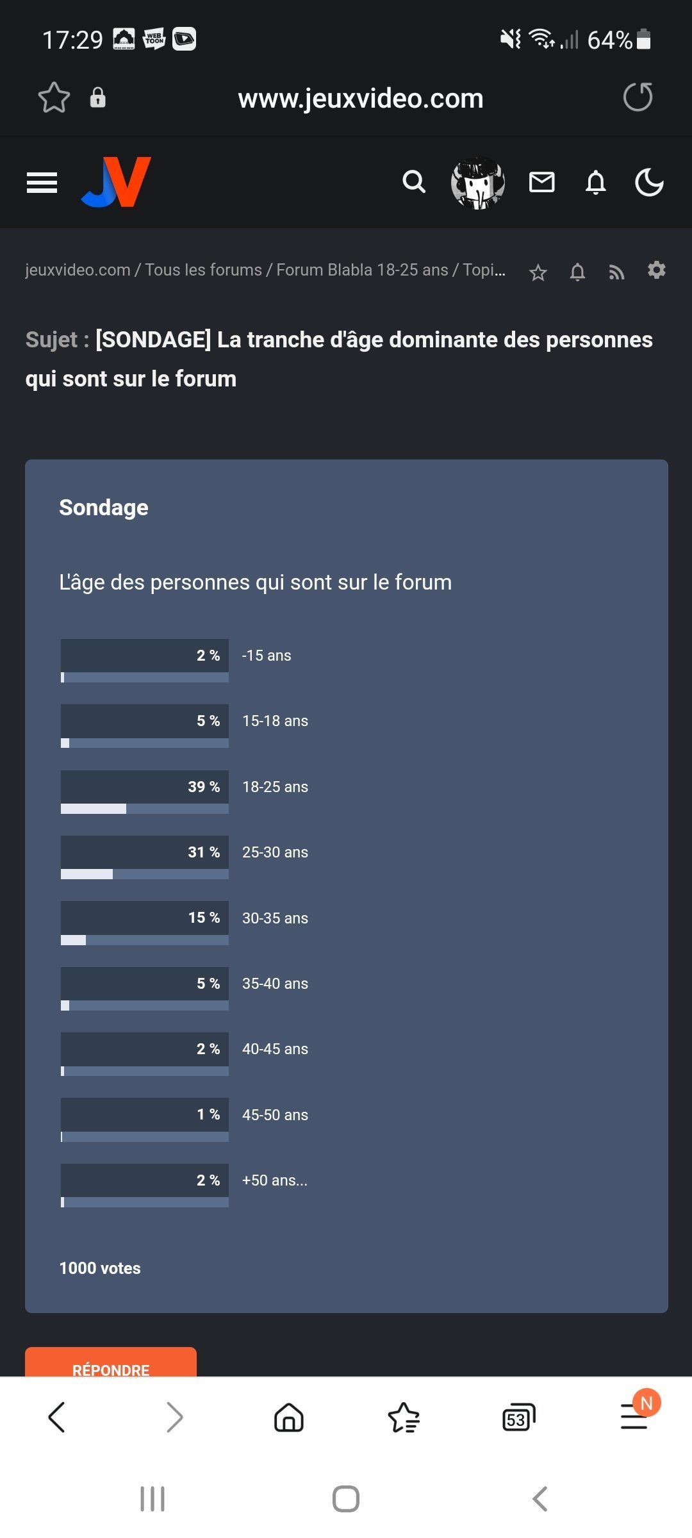Open the topic RSS feed icon
This screenshot has width=692, height=1538.
pos(616,272)
